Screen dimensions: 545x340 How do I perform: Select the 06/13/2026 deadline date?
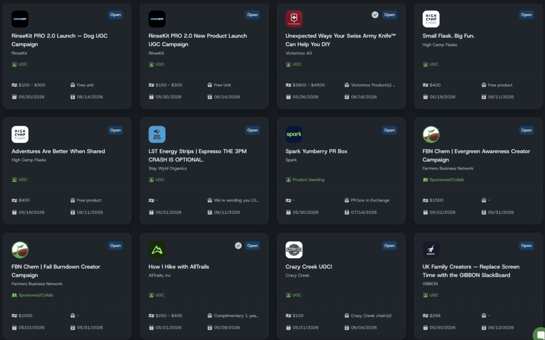click(x=501, y=327)
